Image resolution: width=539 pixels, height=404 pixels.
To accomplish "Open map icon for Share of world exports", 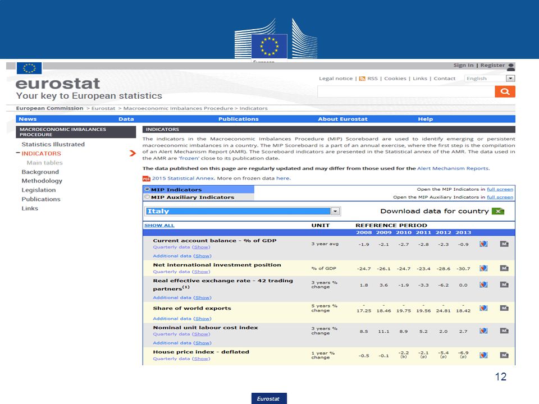I will pos(483,308).
